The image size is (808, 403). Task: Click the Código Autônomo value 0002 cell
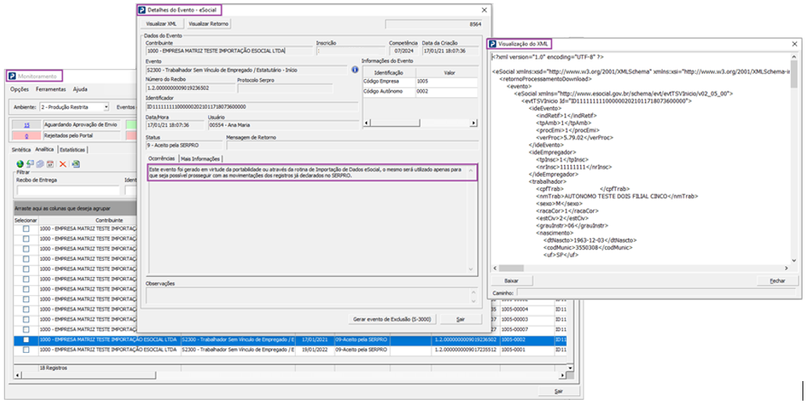coord(447,92)
